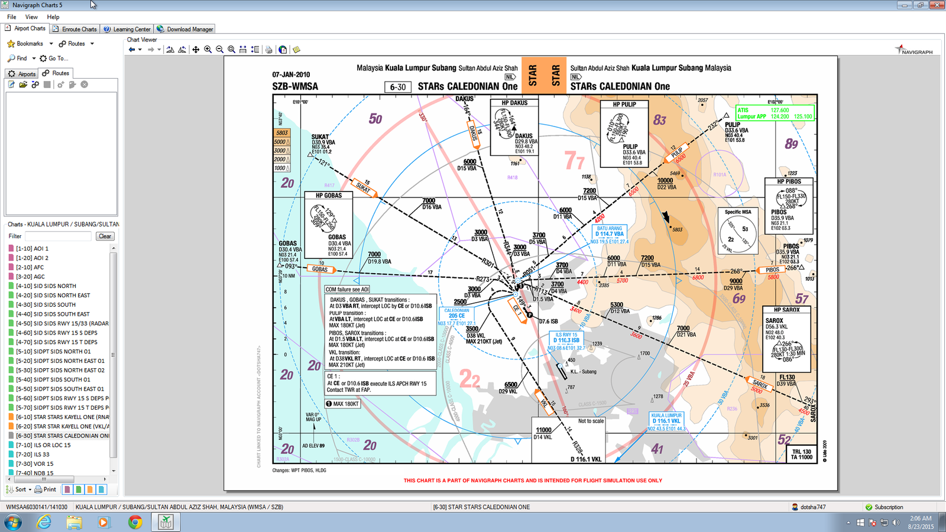The width and height of the screenshot is (946, 532).
Task: Click the open route folder icon
Action: pos(23,85)
